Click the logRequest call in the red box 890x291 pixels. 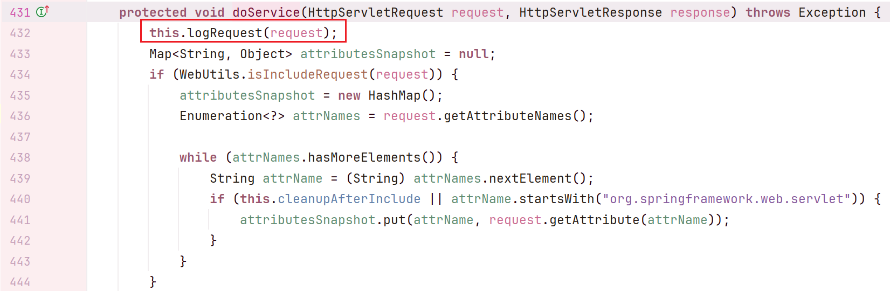224,33
